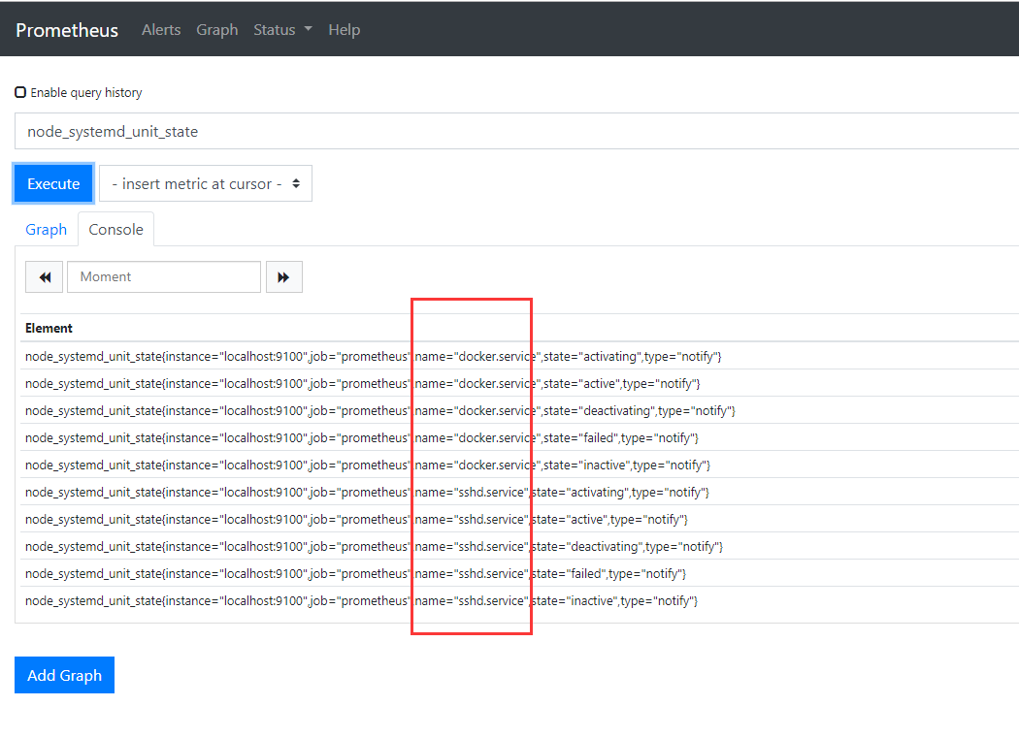This screenshot has width=1019, height=738.
Task: Navigate to the Help page
Action: click(x=345, y=29)
